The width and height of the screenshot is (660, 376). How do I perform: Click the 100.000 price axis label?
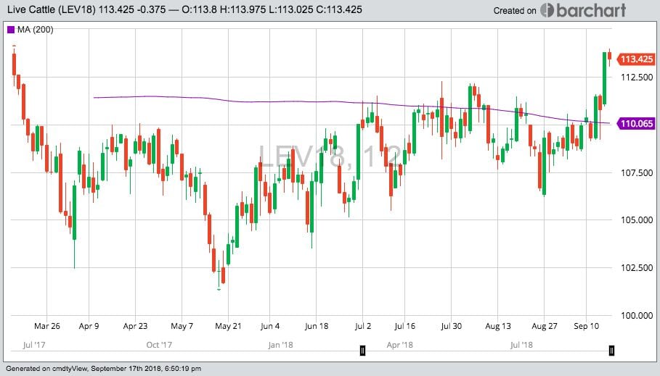pyautogui.click(x=636, y=316)
